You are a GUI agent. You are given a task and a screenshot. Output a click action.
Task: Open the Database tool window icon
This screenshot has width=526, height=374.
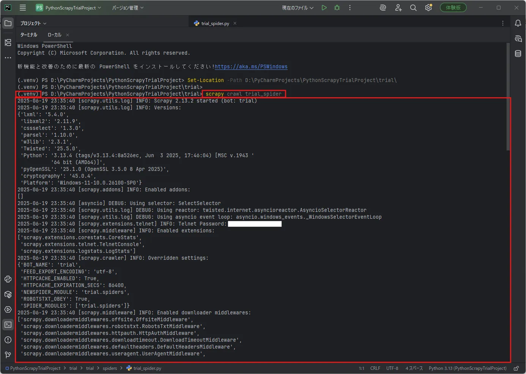click(x=518, y=54)
